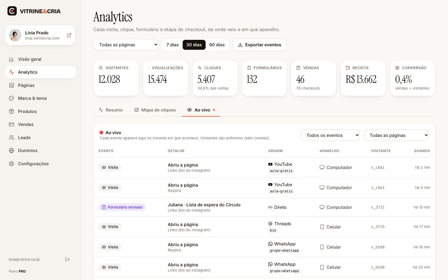This screenshot has height=280, width=448.
Task: Click the Formulário enviado badge
Action: click(122, 207)
